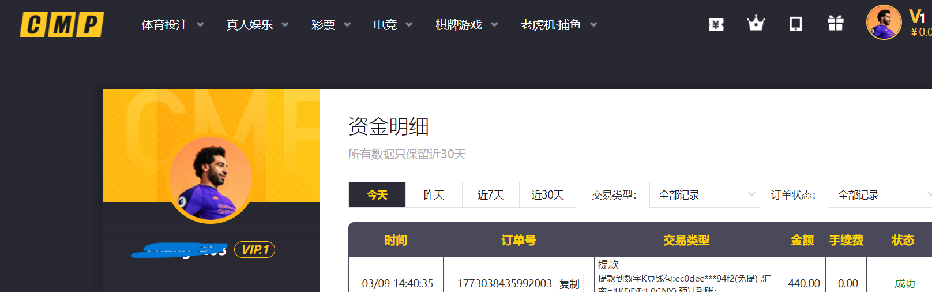Open the 彩票 navigation menu
This screenshot has height=292, width=932.
click(x=330, y=25)
